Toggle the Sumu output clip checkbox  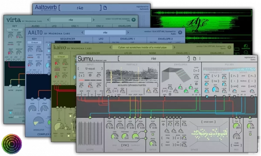tap(250, 134)
